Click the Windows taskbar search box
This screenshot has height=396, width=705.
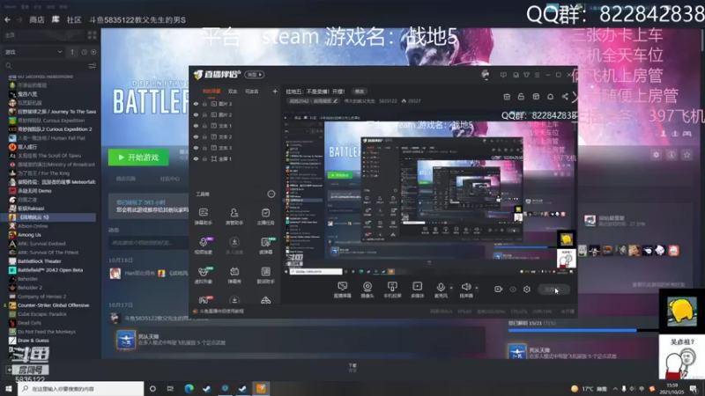[x=81, y=388]
